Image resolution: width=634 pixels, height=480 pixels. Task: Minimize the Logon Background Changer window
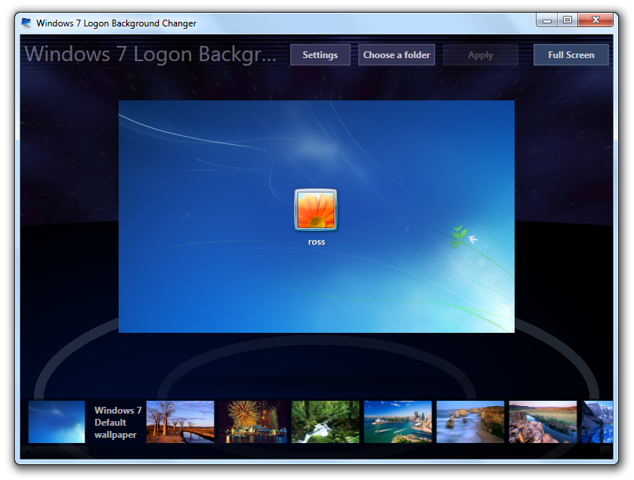tap(547, 20)
